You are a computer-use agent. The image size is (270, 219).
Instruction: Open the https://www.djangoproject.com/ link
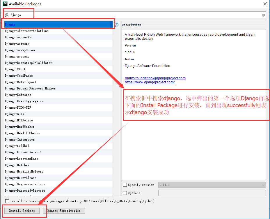150,82
